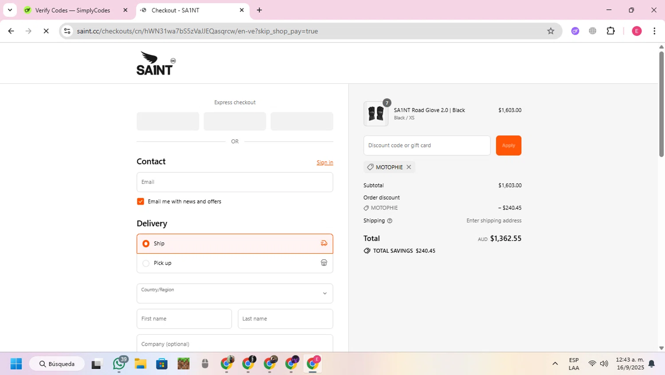Click the Windows Búsqueda search box

pos(57,364)
